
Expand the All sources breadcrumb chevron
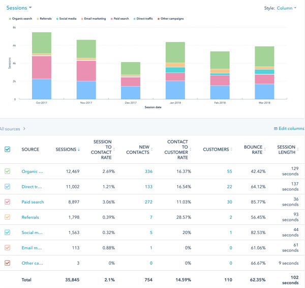(24, 129)
